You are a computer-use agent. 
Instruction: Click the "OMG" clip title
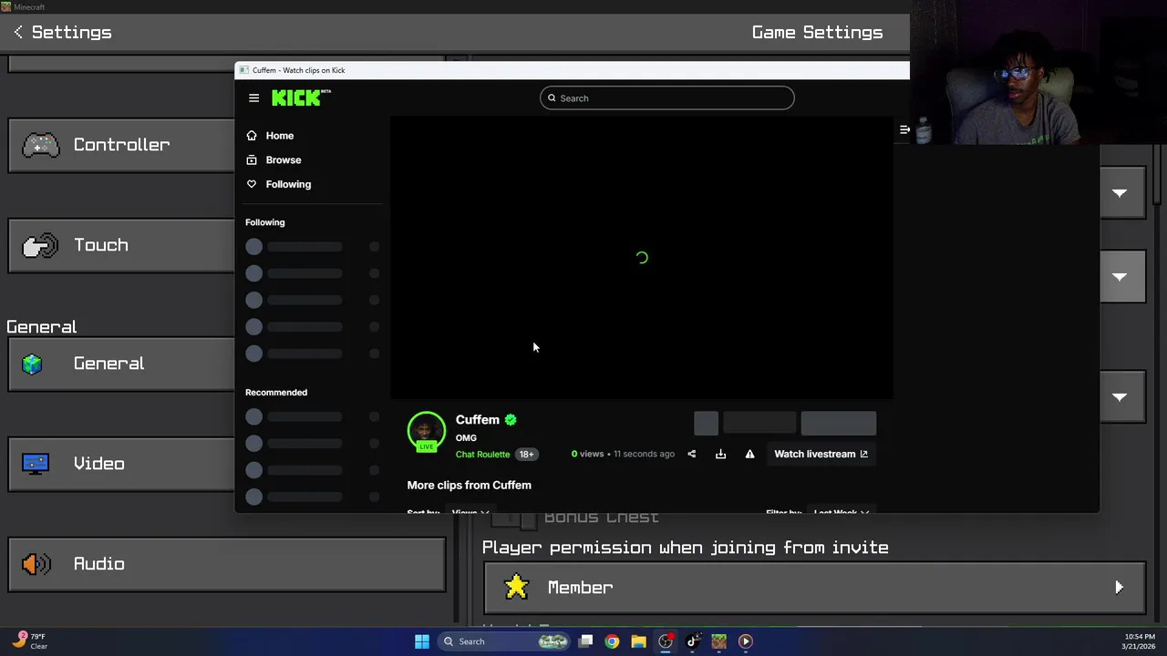(x=466, y=438)
